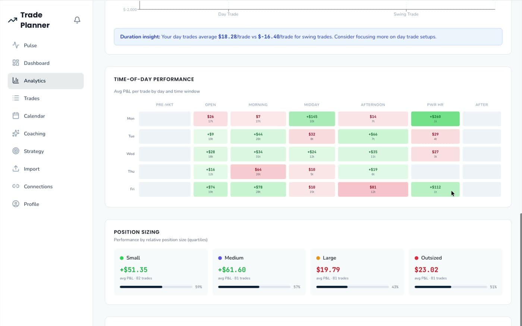
Task: Click the Dashboard grid icon
Action: 16,63
